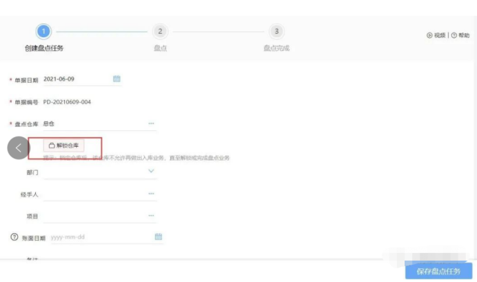Click document number PD-20210609-004
The image size is (477, 282).
pyautogui.click(x=67, y=102)
